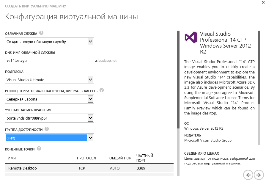
Task: Click the АВТО public port value
Action: coord(115,168)
